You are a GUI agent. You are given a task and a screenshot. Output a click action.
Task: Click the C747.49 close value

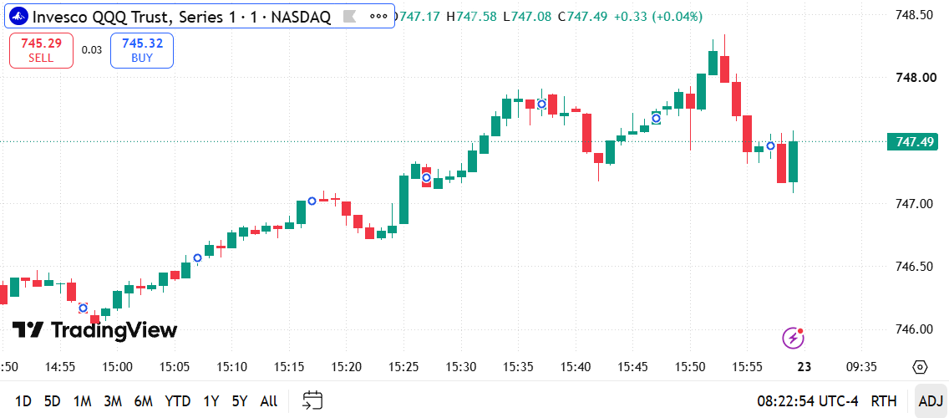point(582,17)
